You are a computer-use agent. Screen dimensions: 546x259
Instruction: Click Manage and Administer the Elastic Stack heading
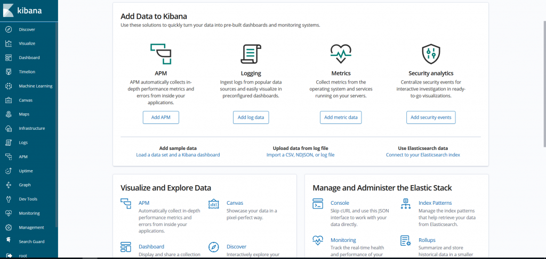(x=382, y=188)
